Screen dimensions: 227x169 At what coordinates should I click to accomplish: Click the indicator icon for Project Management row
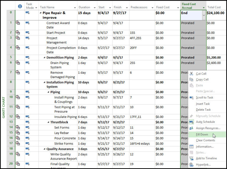(18, 38)
